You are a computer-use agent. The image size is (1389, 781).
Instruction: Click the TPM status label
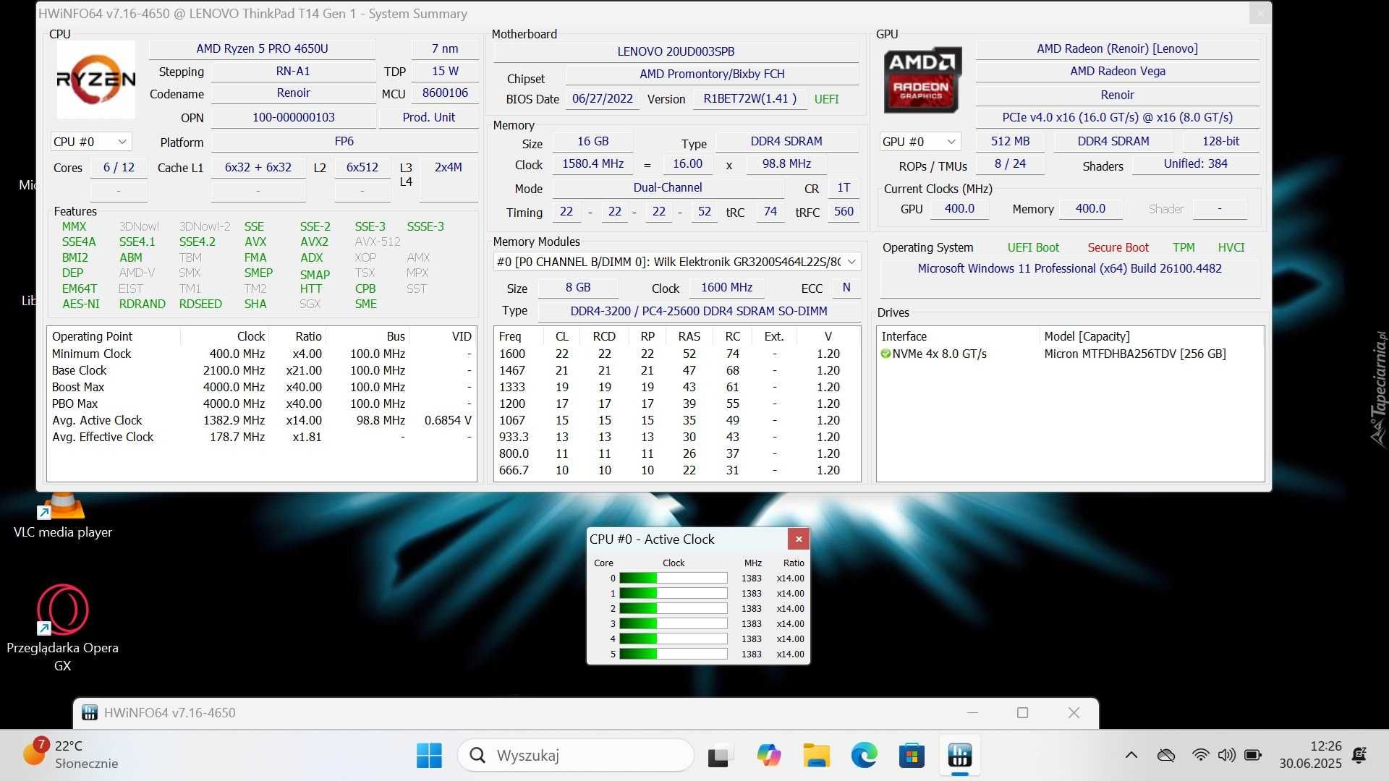coord(1184,247)
